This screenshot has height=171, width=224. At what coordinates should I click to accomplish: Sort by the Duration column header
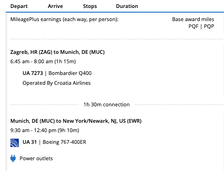point(127,6)
